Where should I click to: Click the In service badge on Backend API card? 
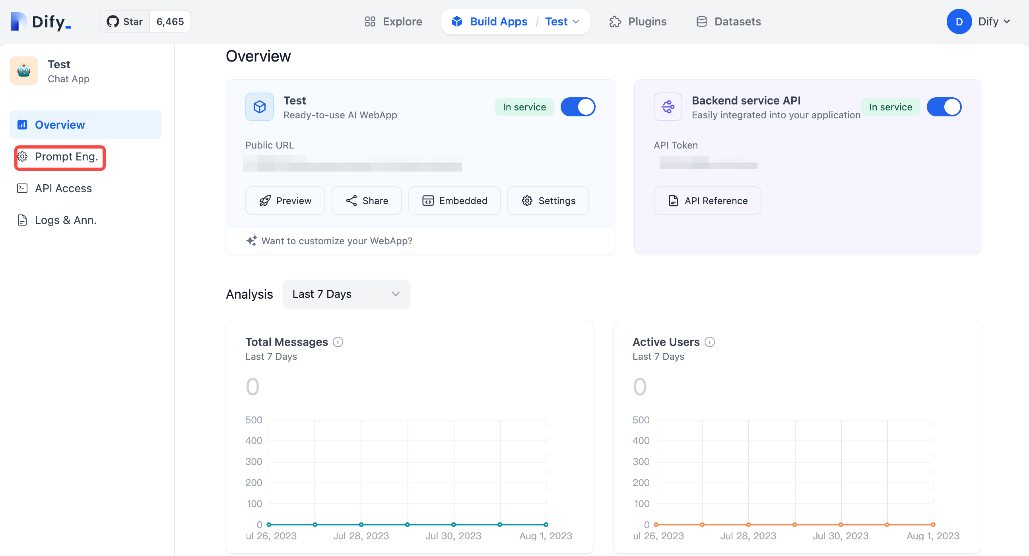point(891,107)
